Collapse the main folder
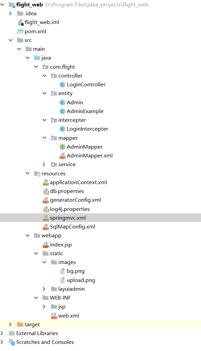This screenshot has height=351, width=201. (x=19, y=49)
